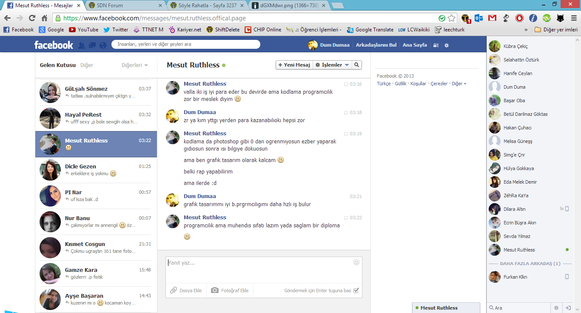Click the Gmail extension icon
The width and height of the screenshot is (581, 313).
coord(493,18)
